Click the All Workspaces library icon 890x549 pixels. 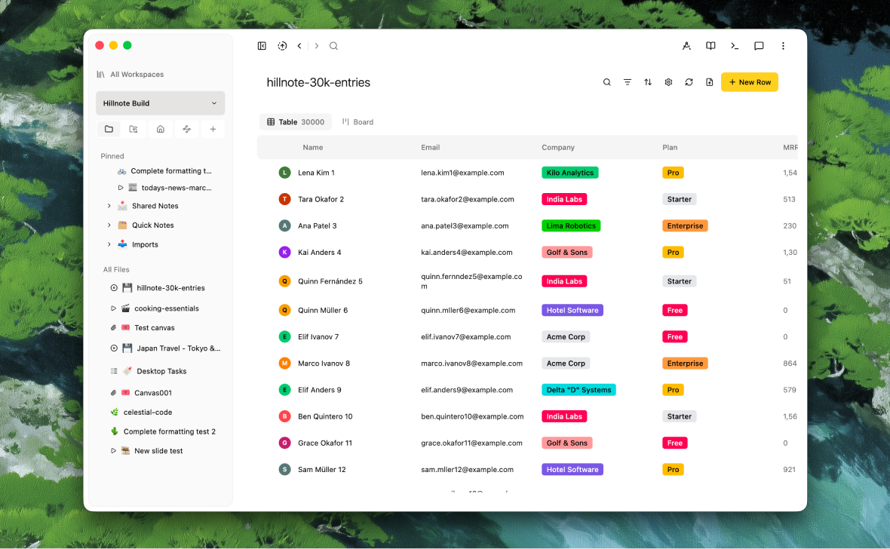pos(100,75)
